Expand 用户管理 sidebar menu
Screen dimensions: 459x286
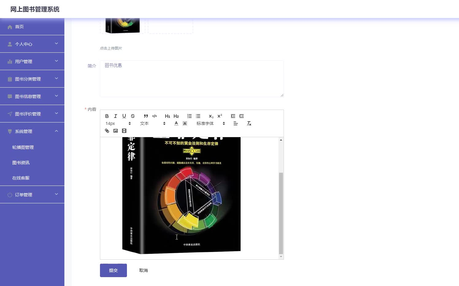[32, 62]
